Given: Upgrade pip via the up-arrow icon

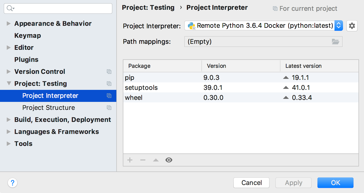Looking at the screenshot, I should pyautogui.click(x=286, y=77).
